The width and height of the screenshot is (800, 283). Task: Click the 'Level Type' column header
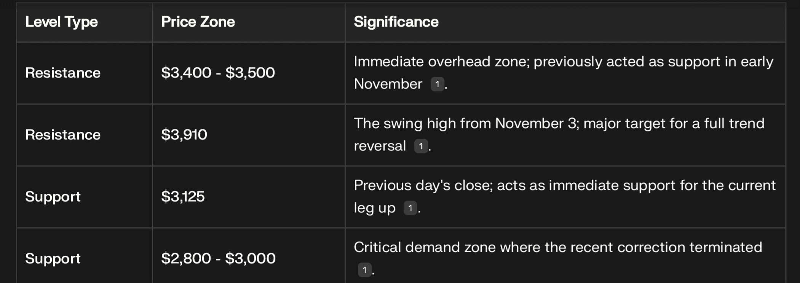pos(61,22)
